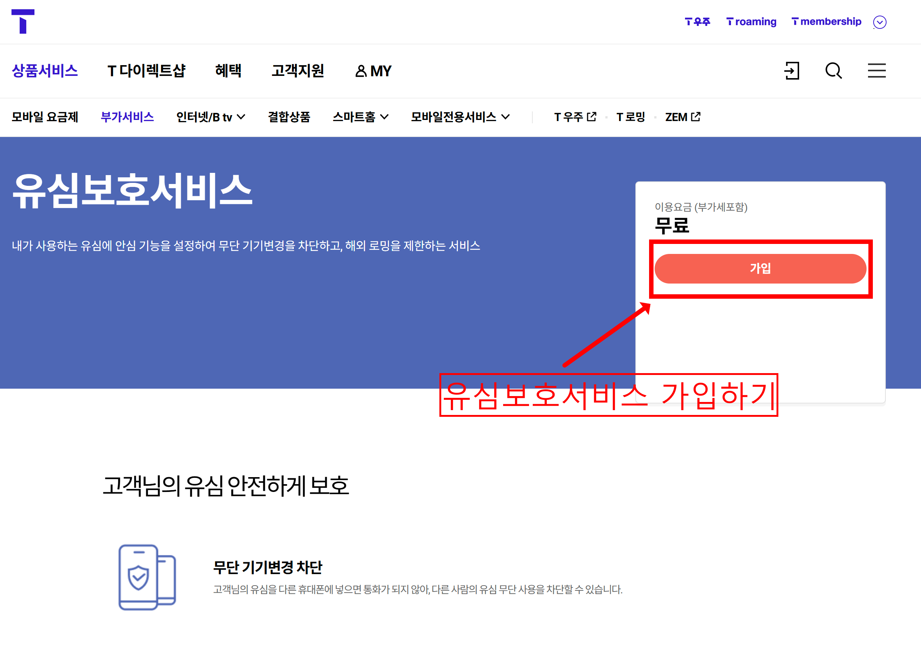This screenshot has width=921, height=650.
Task: Click the shield phone illustration icon
Action: 147,577
